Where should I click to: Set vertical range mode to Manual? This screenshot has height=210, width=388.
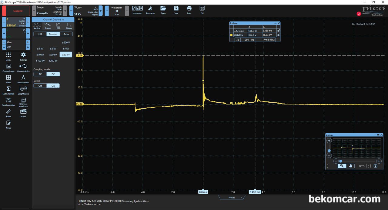[53, 34]
